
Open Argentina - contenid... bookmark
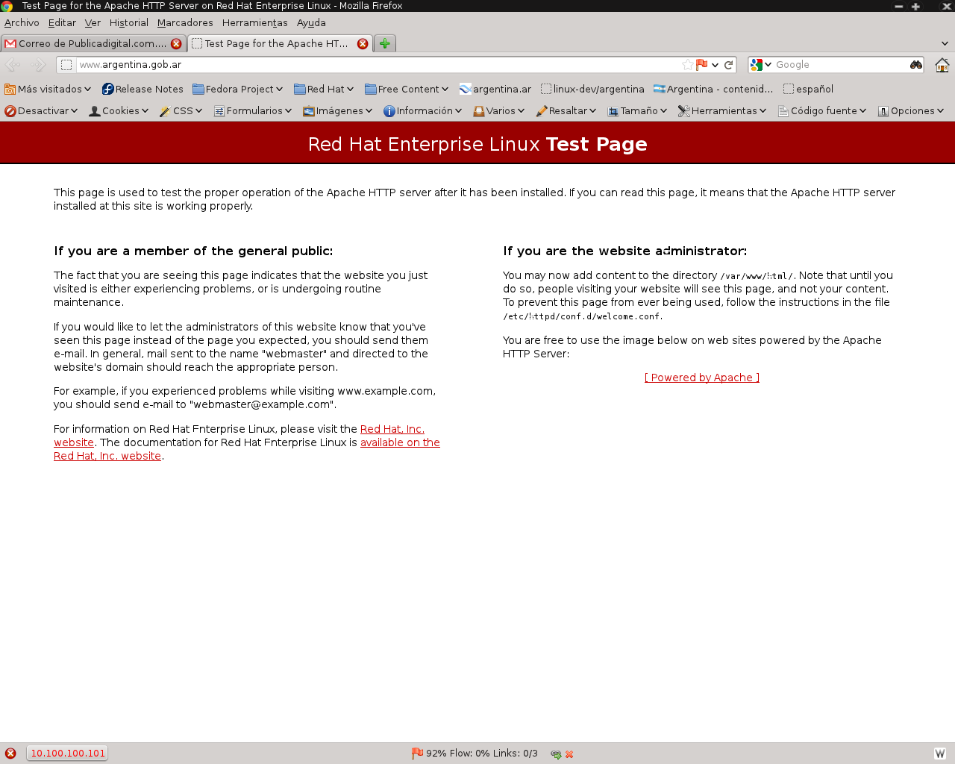pyautogui.click(x=713, y=89)
